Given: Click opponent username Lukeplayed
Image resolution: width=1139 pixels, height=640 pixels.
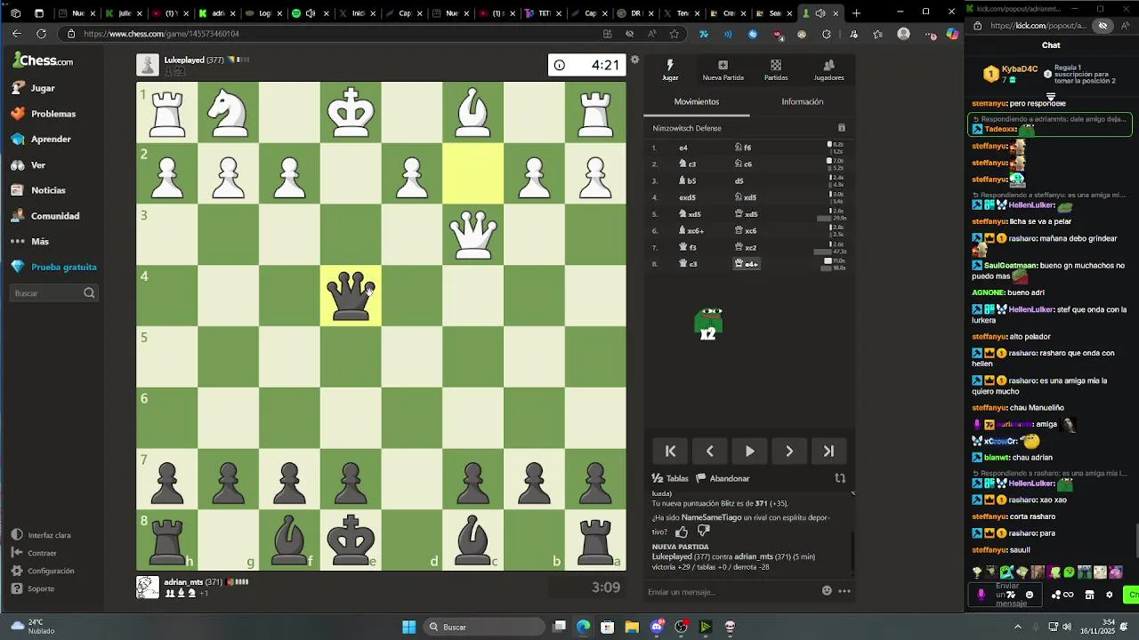Looking at the screenshot, I should click(184, 60).
